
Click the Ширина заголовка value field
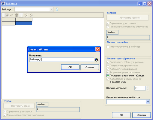pos(140,88)
